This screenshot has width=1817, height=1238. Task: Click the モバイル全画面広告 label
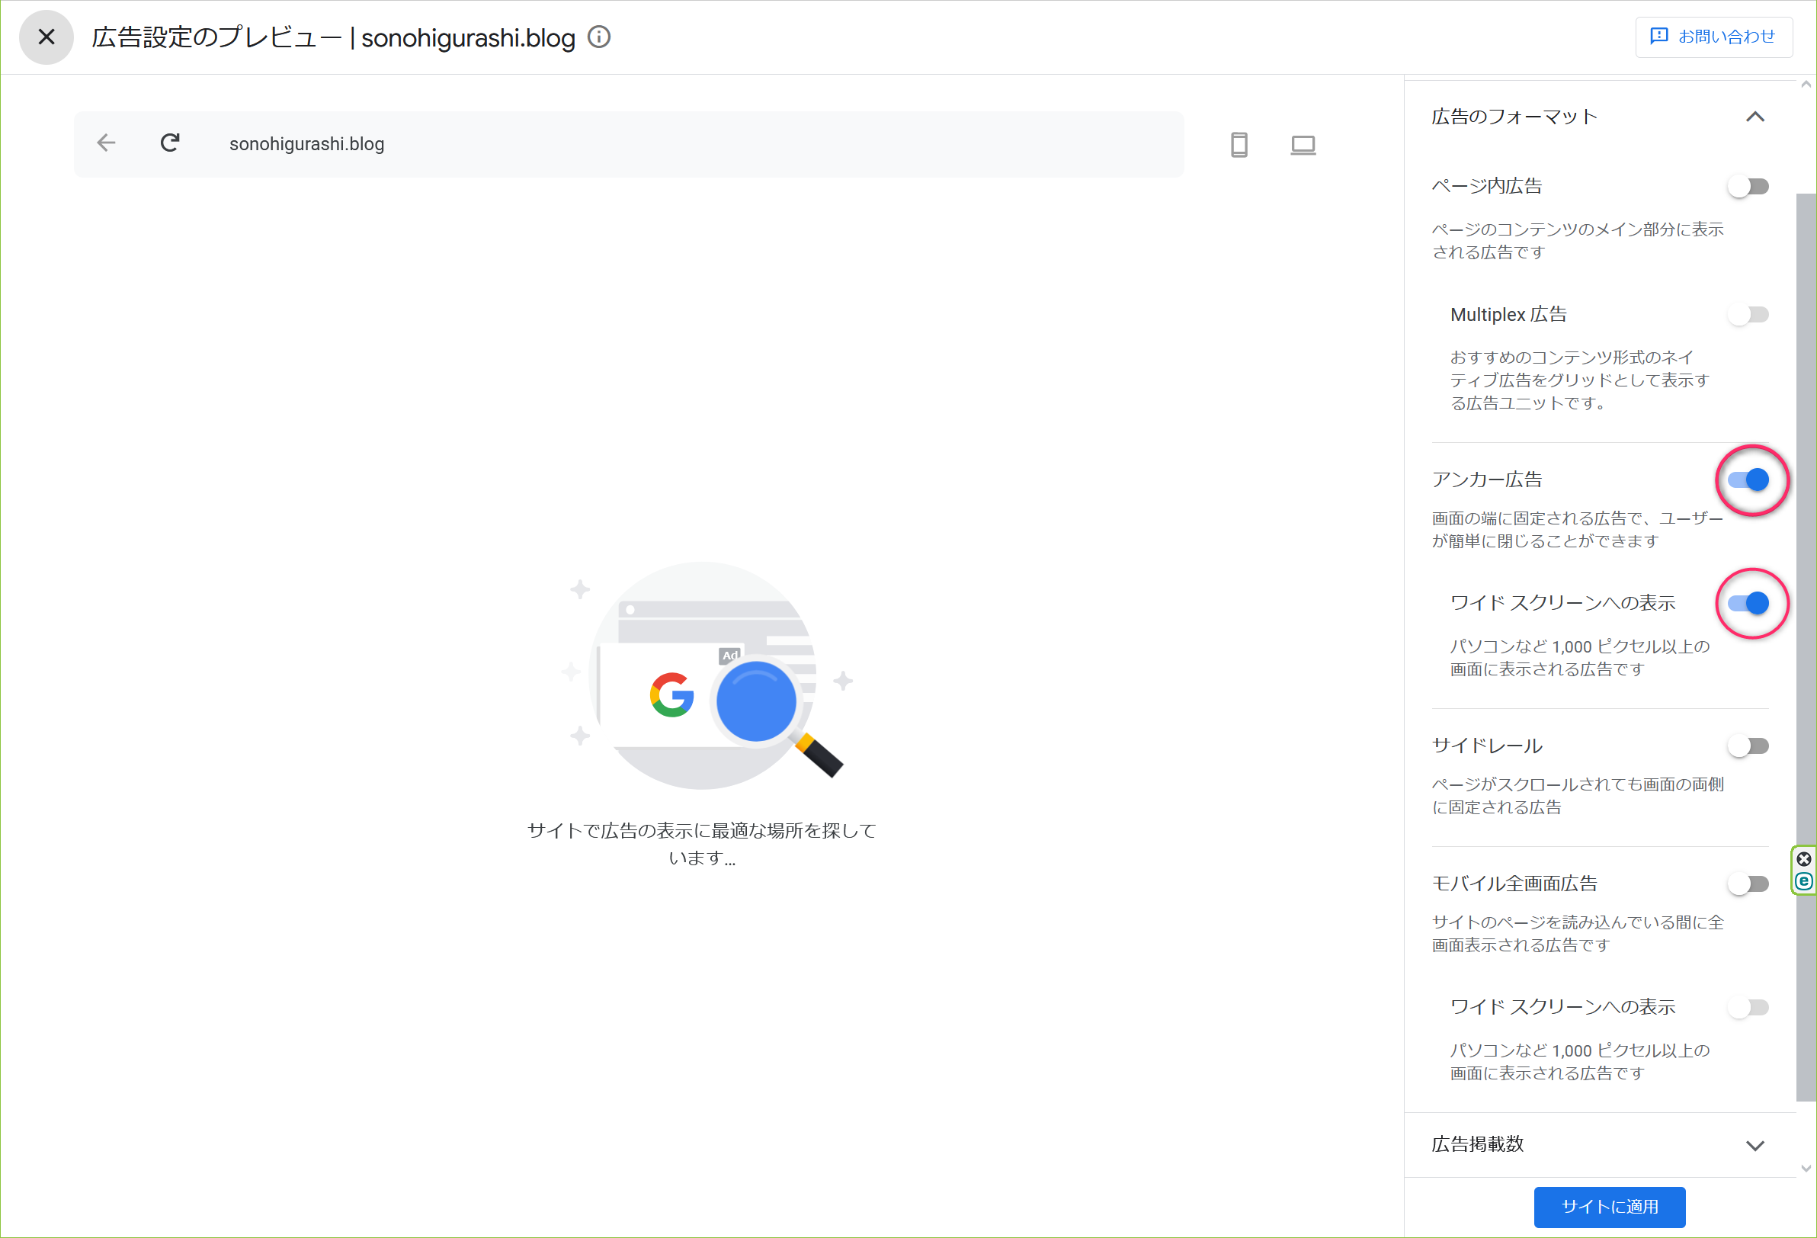click(x=1514, y=884)
